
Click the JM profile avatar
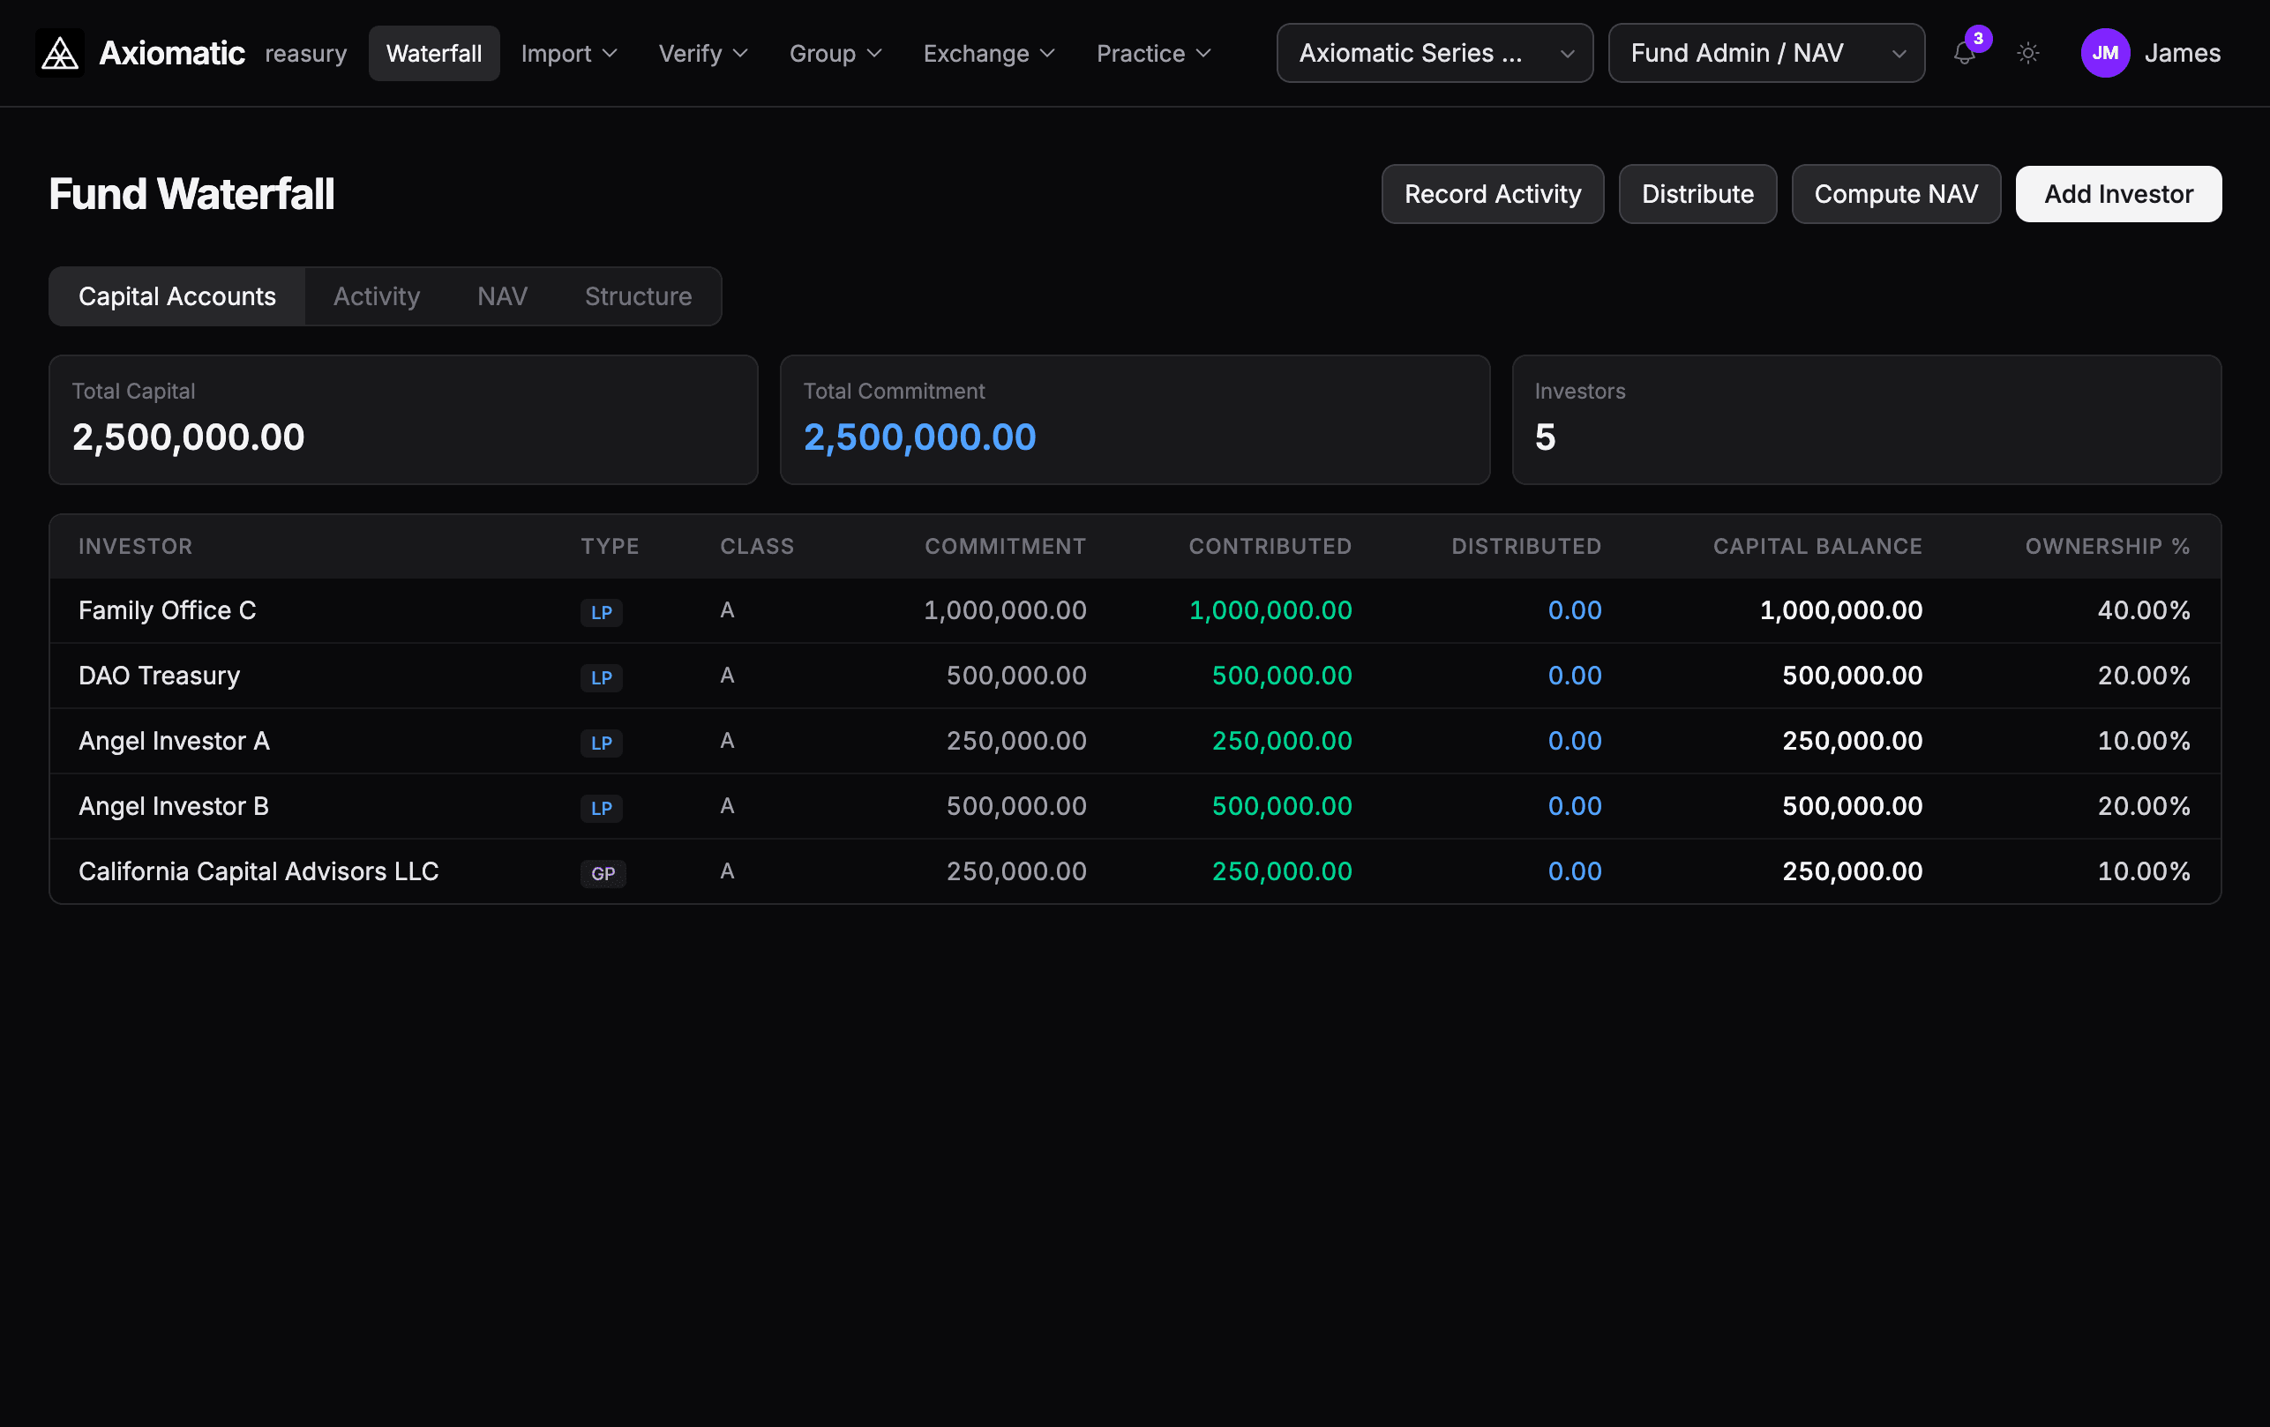[2105, 53]
